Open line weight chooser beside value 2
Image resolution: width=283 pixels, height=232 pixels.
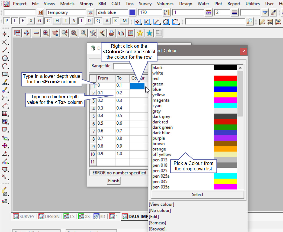pos(235,12)
